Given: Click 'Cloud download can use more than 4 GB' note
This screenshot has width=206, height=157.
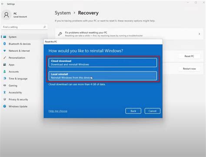Looking at the screenshot, I should point(77,84).
